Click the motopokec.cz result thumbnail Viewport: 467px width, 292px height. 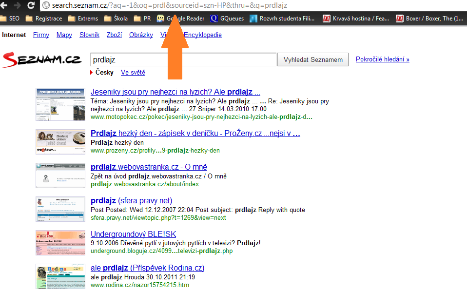(x=60, y=104)
